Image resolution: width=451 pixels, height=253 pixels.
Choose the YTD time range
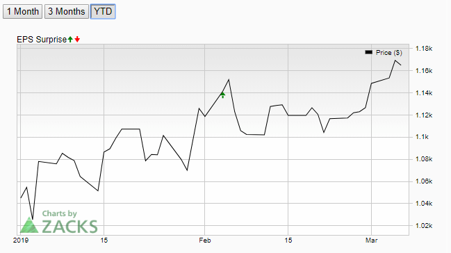[103, 12]
